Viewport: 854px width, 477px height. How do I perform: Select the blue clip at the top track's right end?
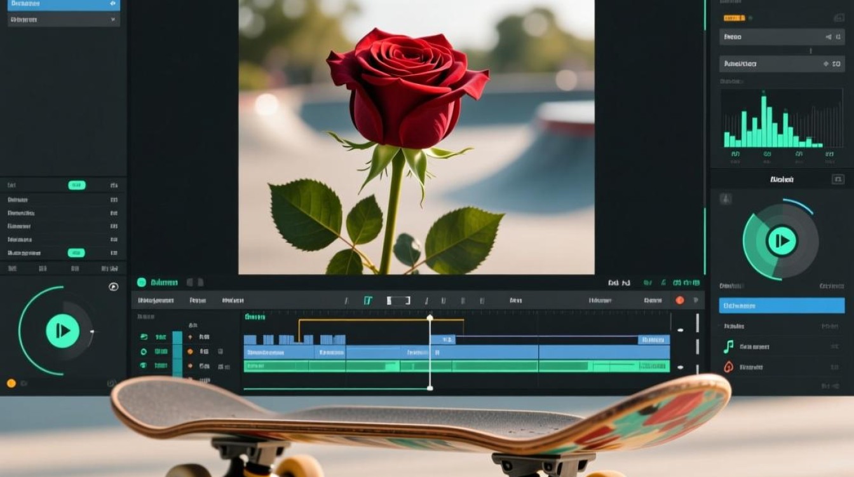tap(654, 340)
